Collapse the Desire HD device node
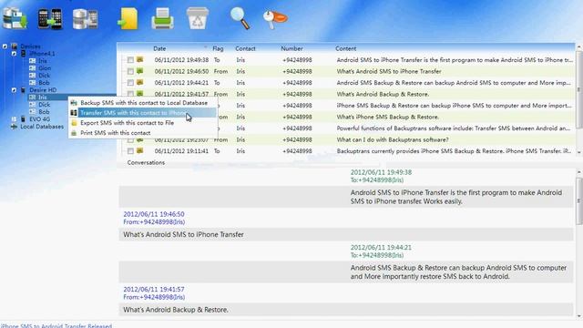 (x=14, y=90)
